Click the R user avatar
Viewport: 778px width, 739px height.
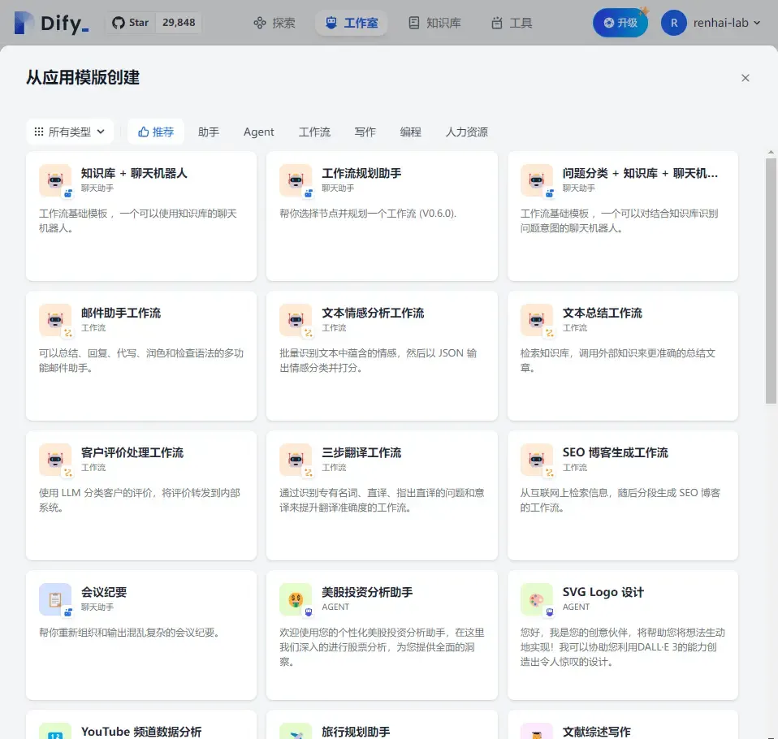pyautogui.click(x=674, y=23)
